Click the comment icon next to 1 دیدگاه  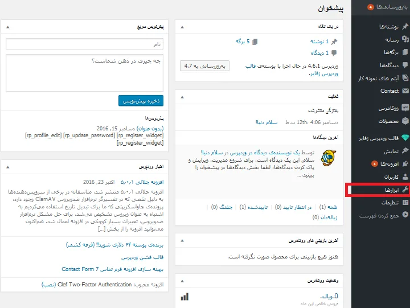334,53
